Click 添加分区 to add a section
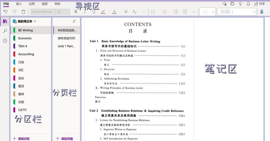 click(x=21, y=138)
